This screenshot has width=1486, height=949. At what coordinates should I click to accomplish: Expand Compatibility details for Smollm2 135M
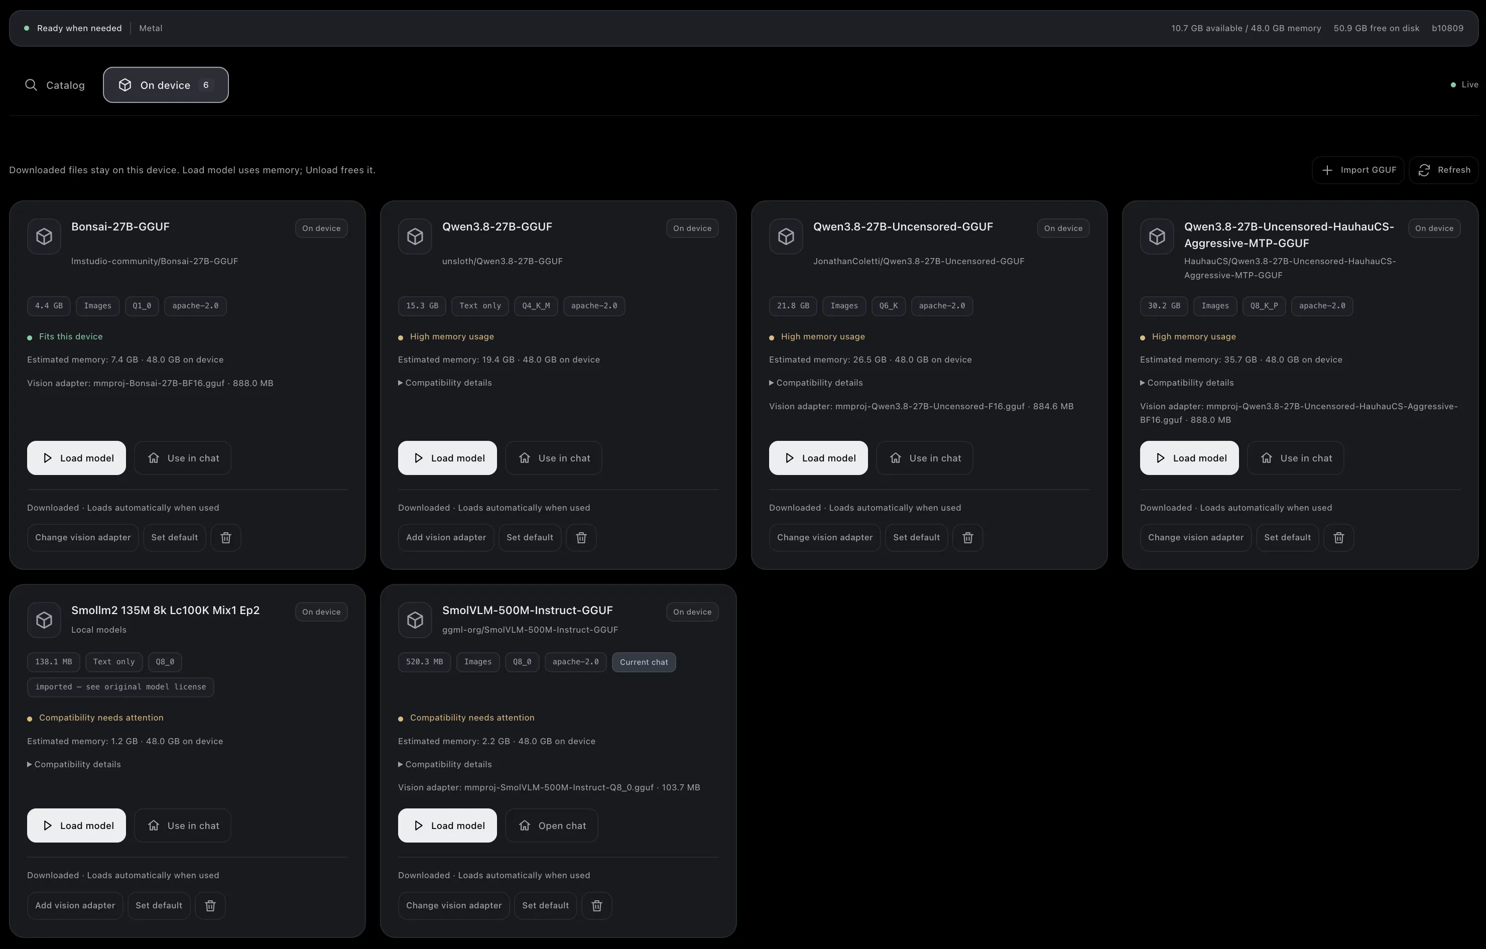(x=74, y=764)
